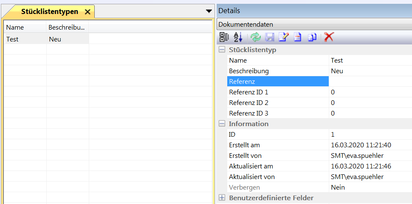Collapse the Stücklistentyp section

click(x=222, y=50)
